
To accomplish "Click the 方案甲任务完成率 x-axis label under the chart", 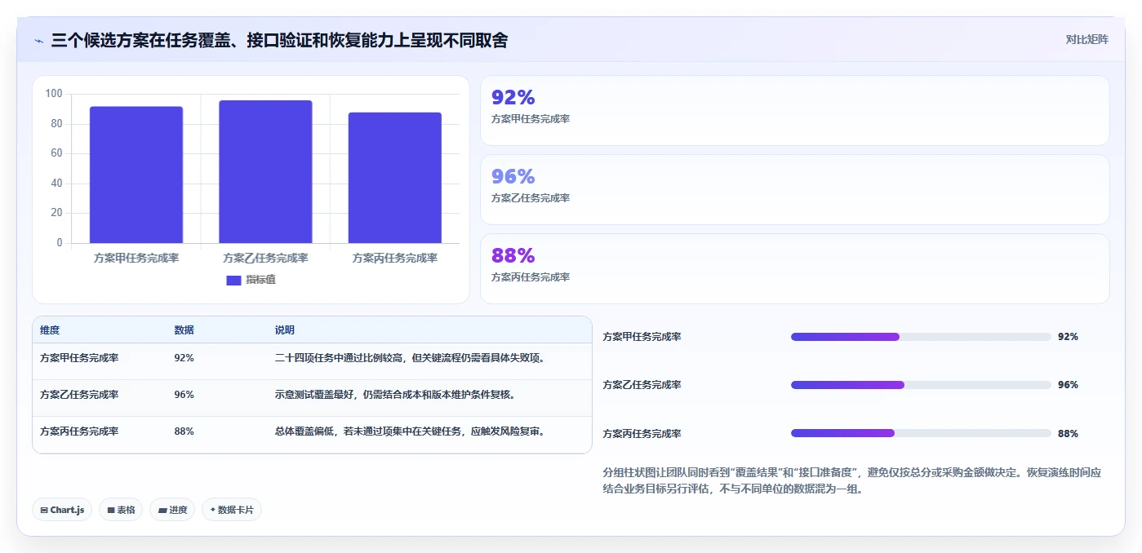I will (x=136, y=258).
